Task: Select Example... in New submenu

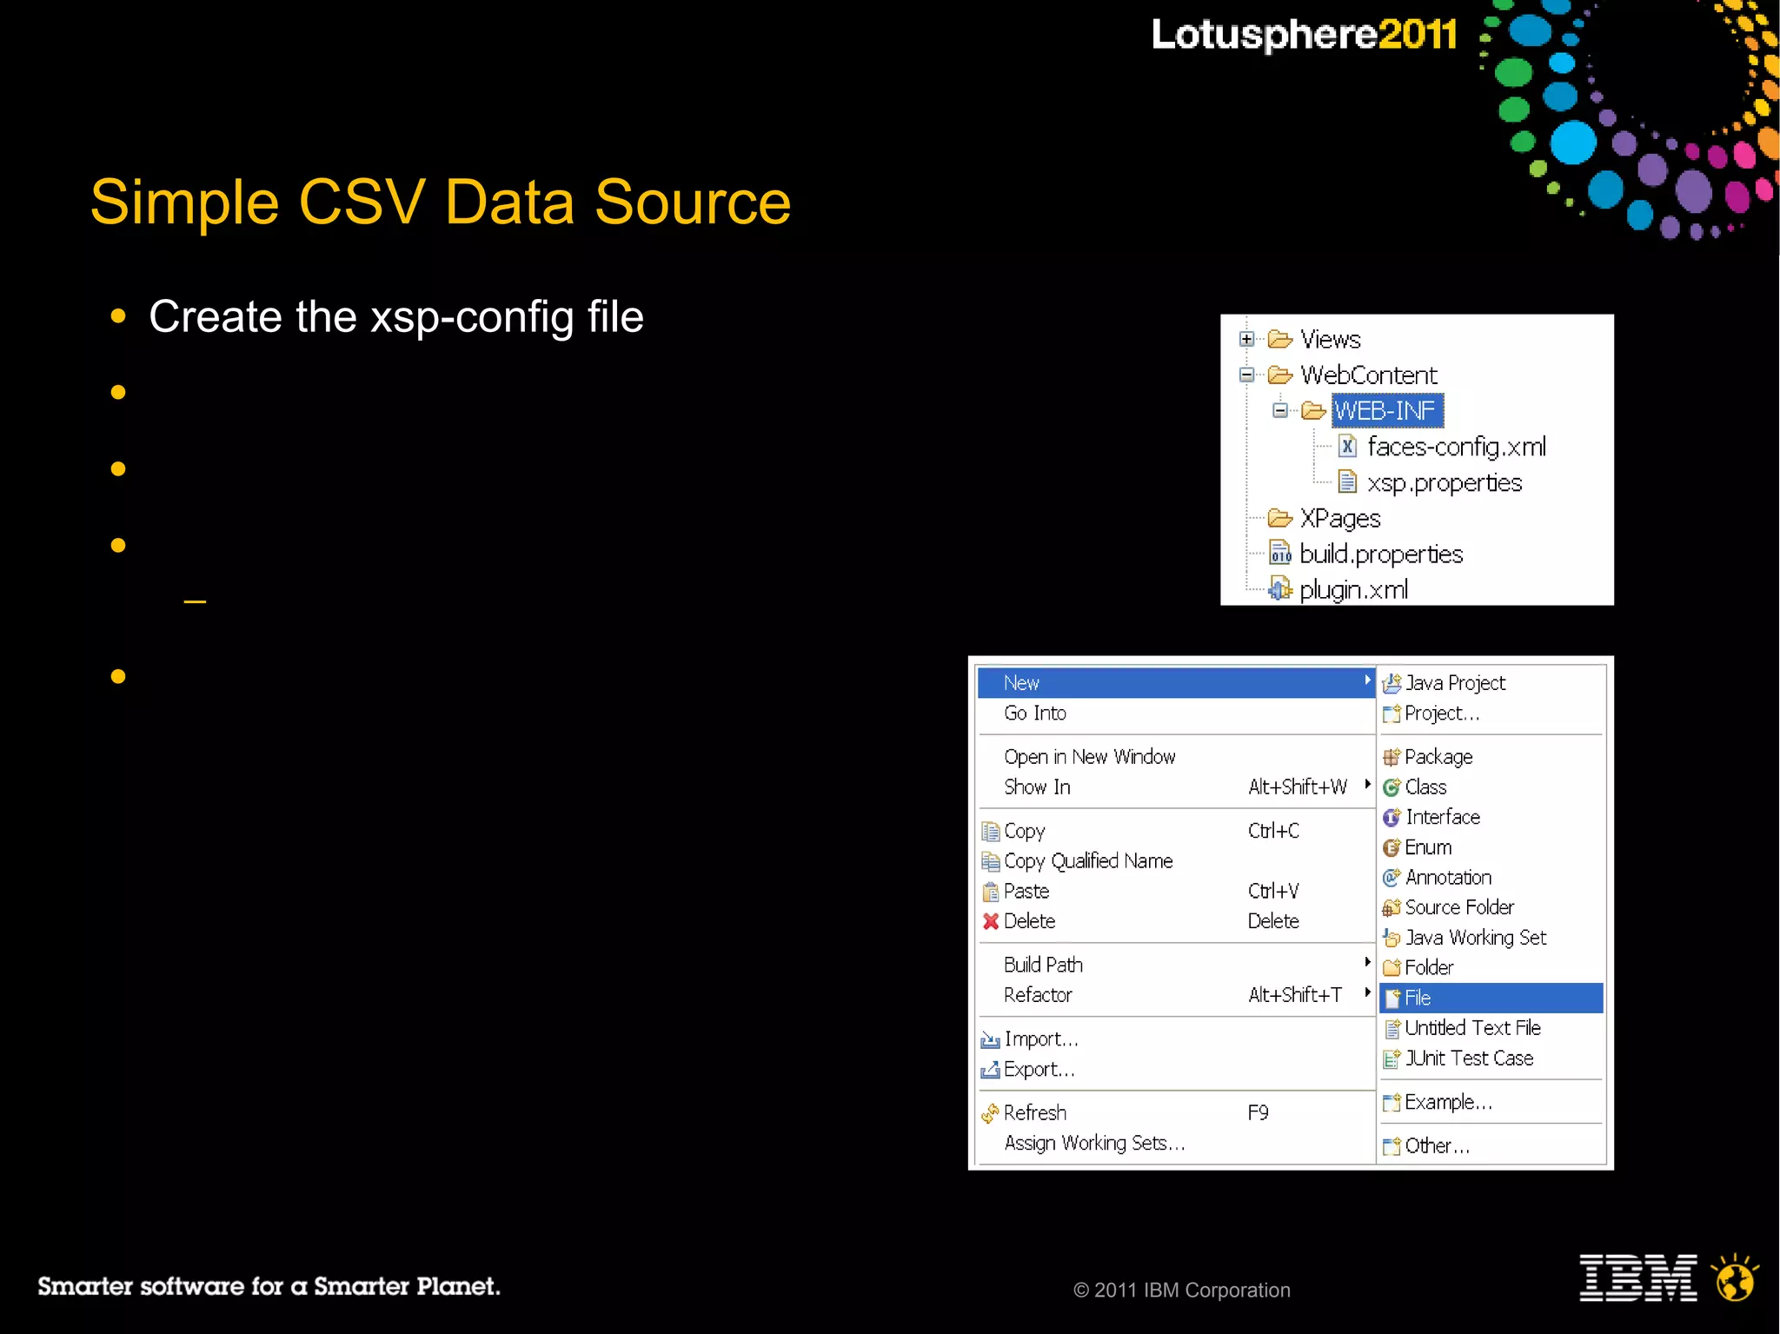Action: pos(1491,1102)
